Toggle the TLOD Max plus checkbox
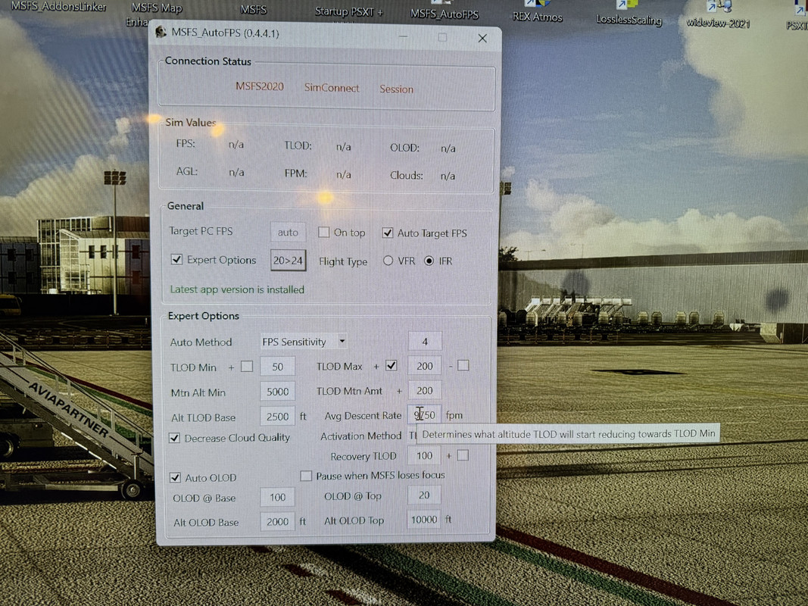The height and width of the screenshot is (606, 808). [392, 366]
